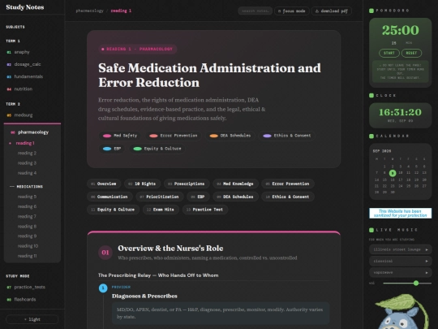The image size is (438, 329).
Task: Click the download pdf button
Action: tap(331, 11)
